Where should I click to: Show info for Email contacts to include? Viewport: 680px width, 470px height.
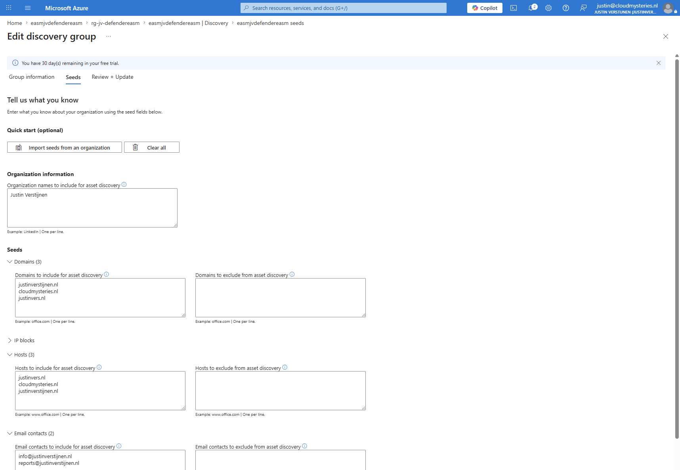tap(119, 446)
